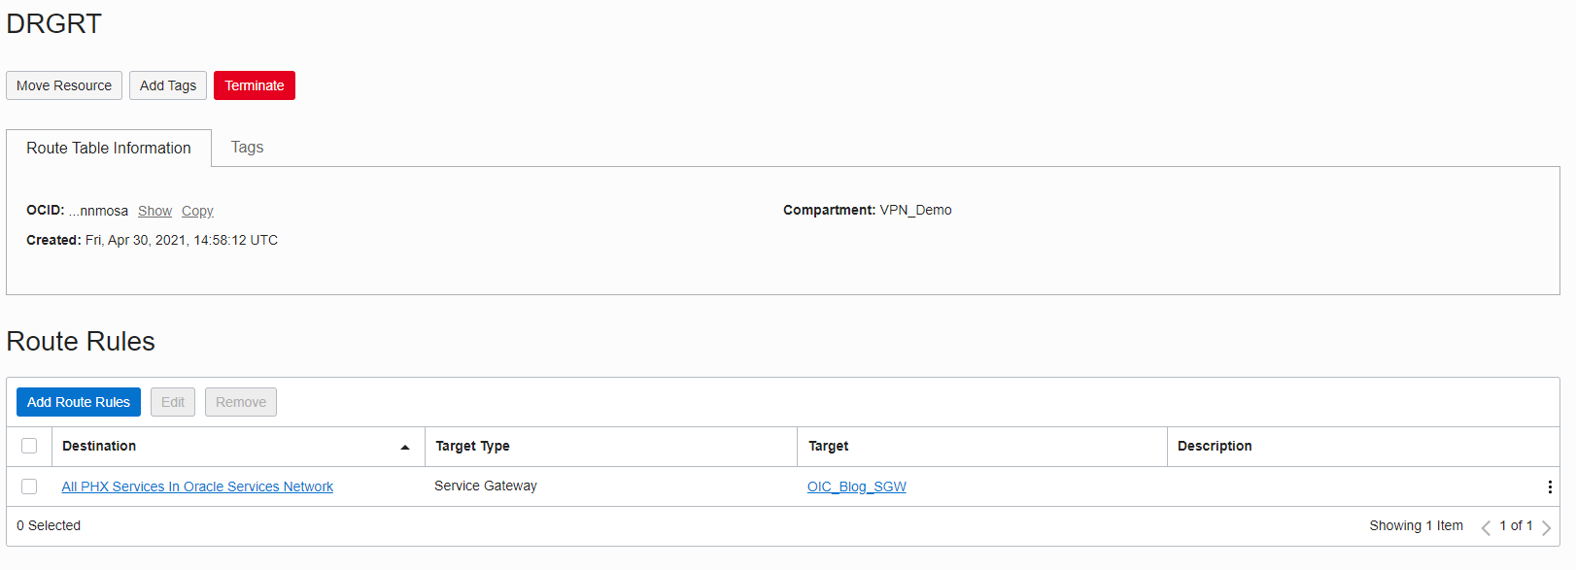Show the full OCID
The width and height of the screenshot is (1576, 570).
[154, 211]
